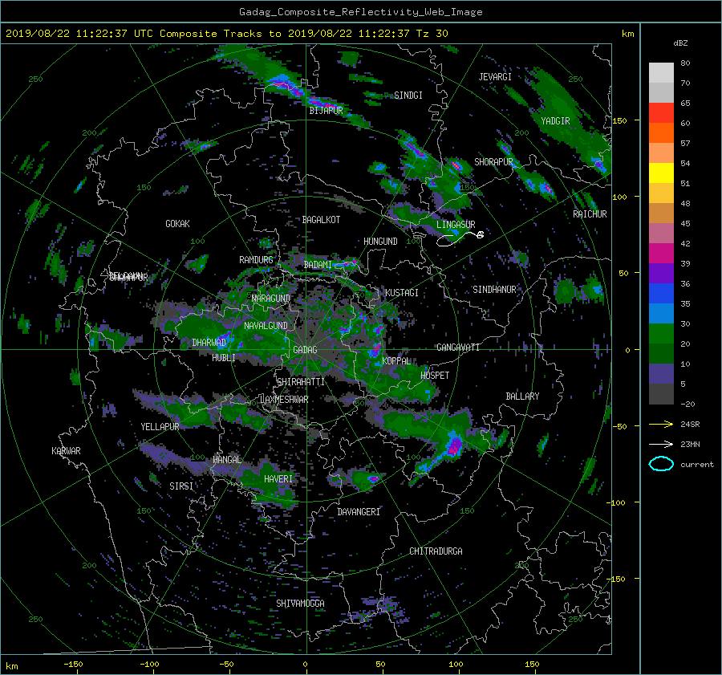Viewport: 722px width, 675px height.
Task: Click the -150 km bottom axis tick
Action: [73, 665]
